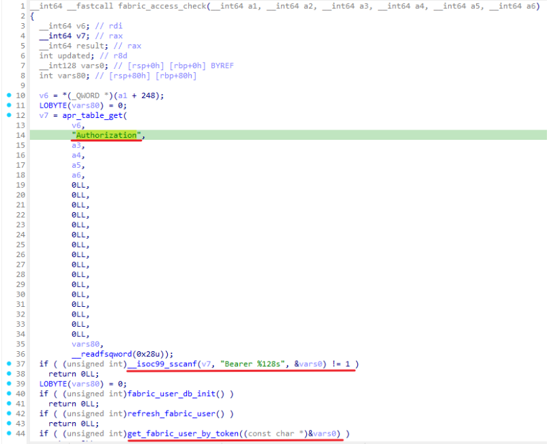Click the breakpoint dot on line 12
Image resolution: width=549 pixels, height=444 pixels.
click(9, 115)
